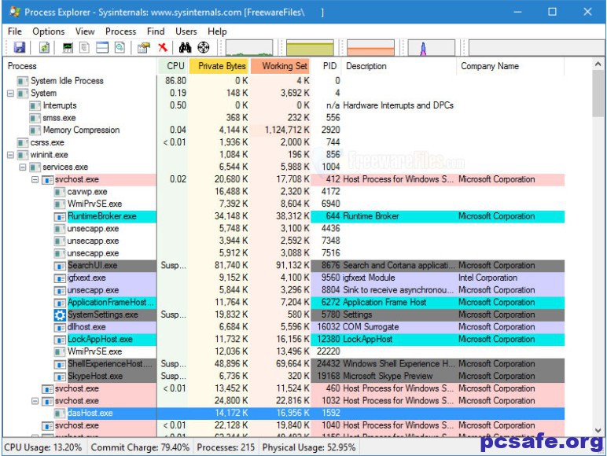The height and width of the screenshot is (456, 607).
Task: Open the Users menu
Action: 186,31
